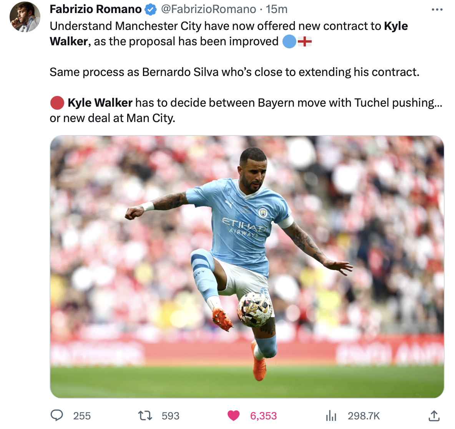Click the red circle emoji
Viewport: 455px width, 429px height.
57,103
